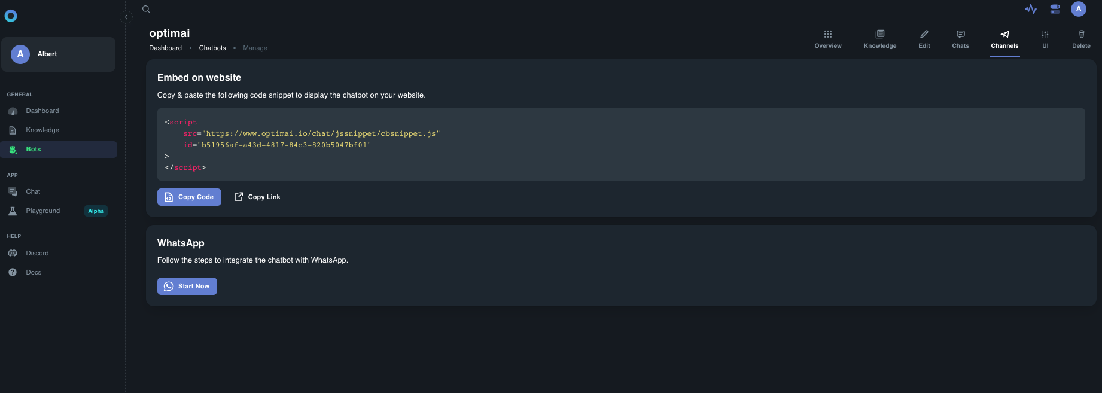Switch to the Chats tab
The image size is (1102, 393).
coord(961,39)
